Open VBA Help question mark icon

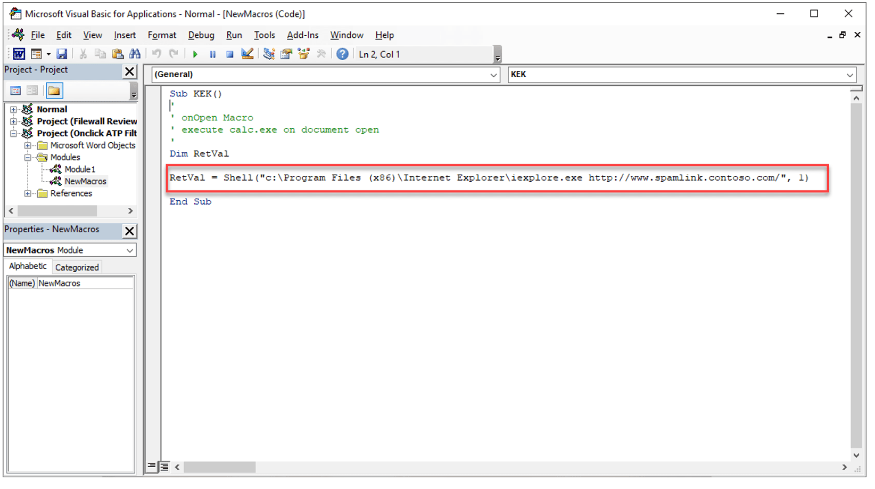point(342,54)
